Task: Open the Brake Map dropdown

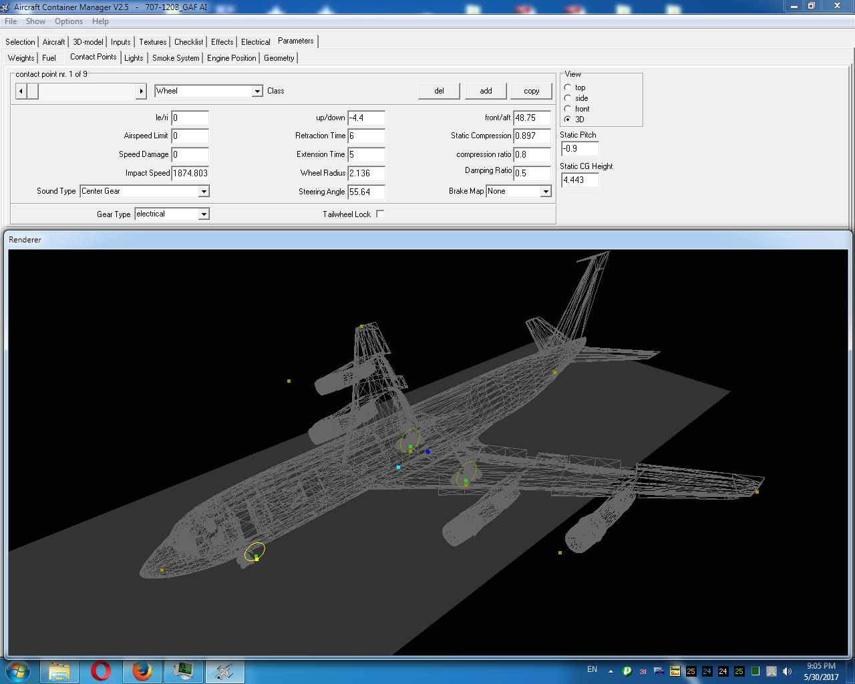Action: [x=545, y=192]
